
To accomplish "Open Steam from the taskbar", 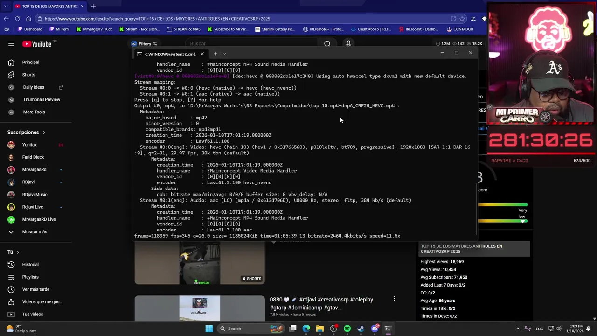I will click(361, 329).
